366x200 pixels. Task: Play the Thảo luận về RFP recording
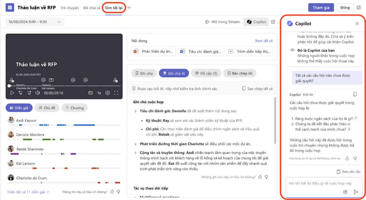(x=12, y=93)
